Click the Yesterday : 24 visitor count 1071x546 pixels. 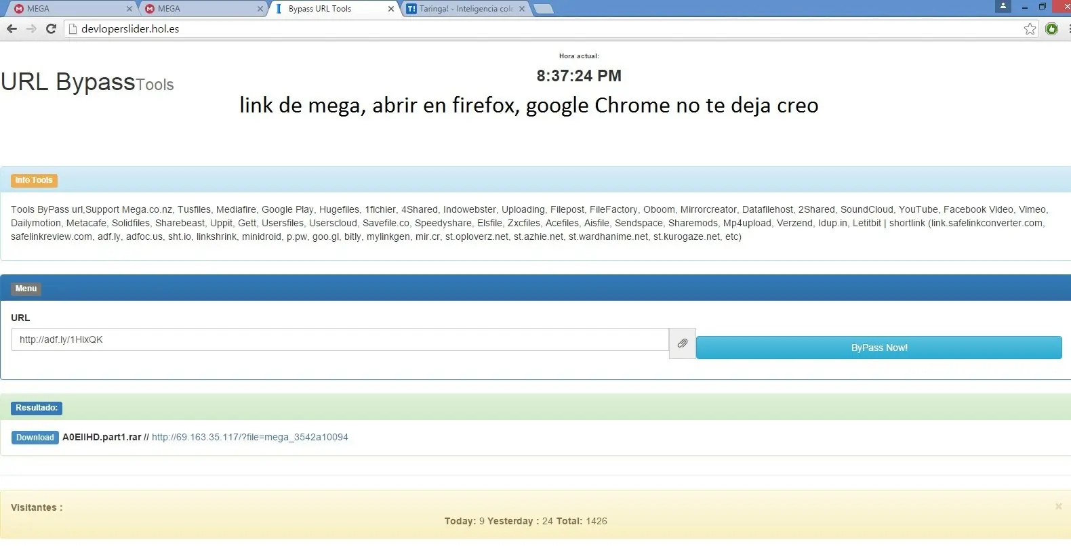(x=521, y=521)
